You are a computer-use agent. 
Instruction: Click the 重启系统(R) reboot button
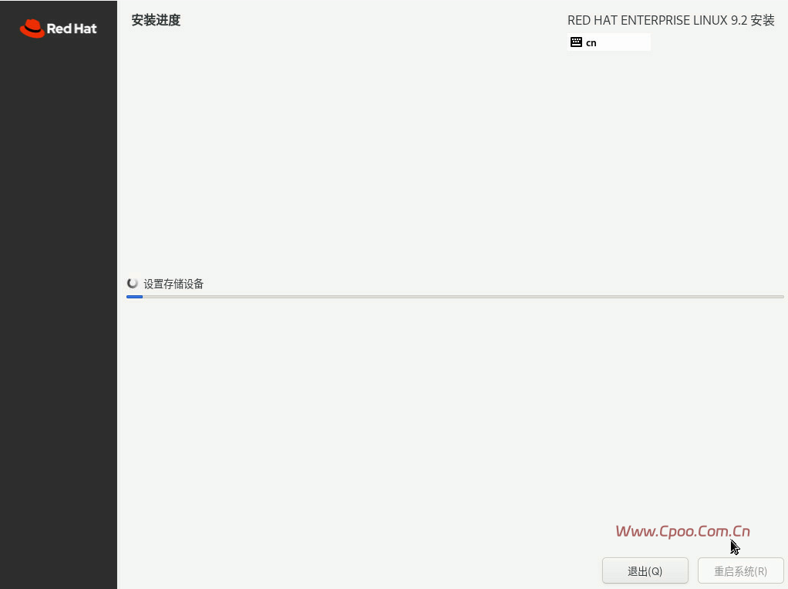pos(740,571)
